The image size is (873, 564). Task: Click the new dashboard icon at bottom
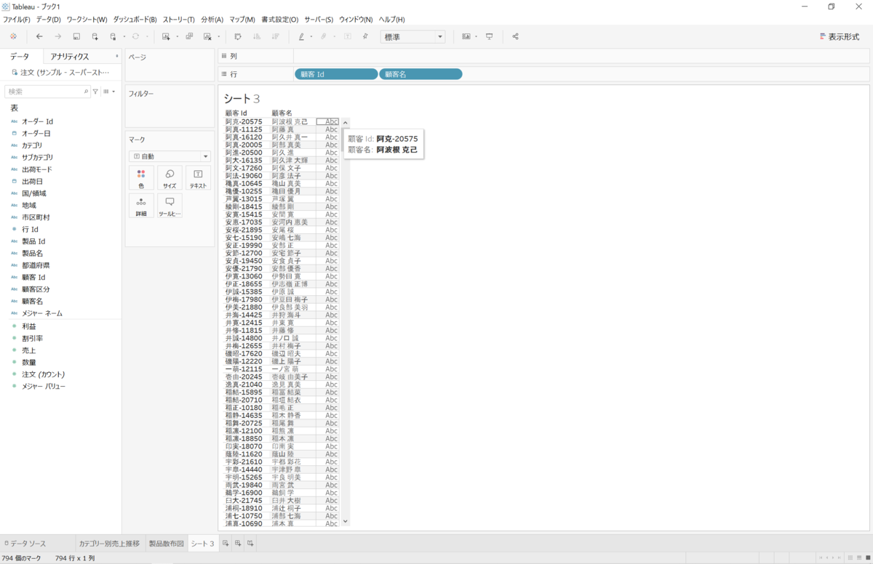[238, 544]
